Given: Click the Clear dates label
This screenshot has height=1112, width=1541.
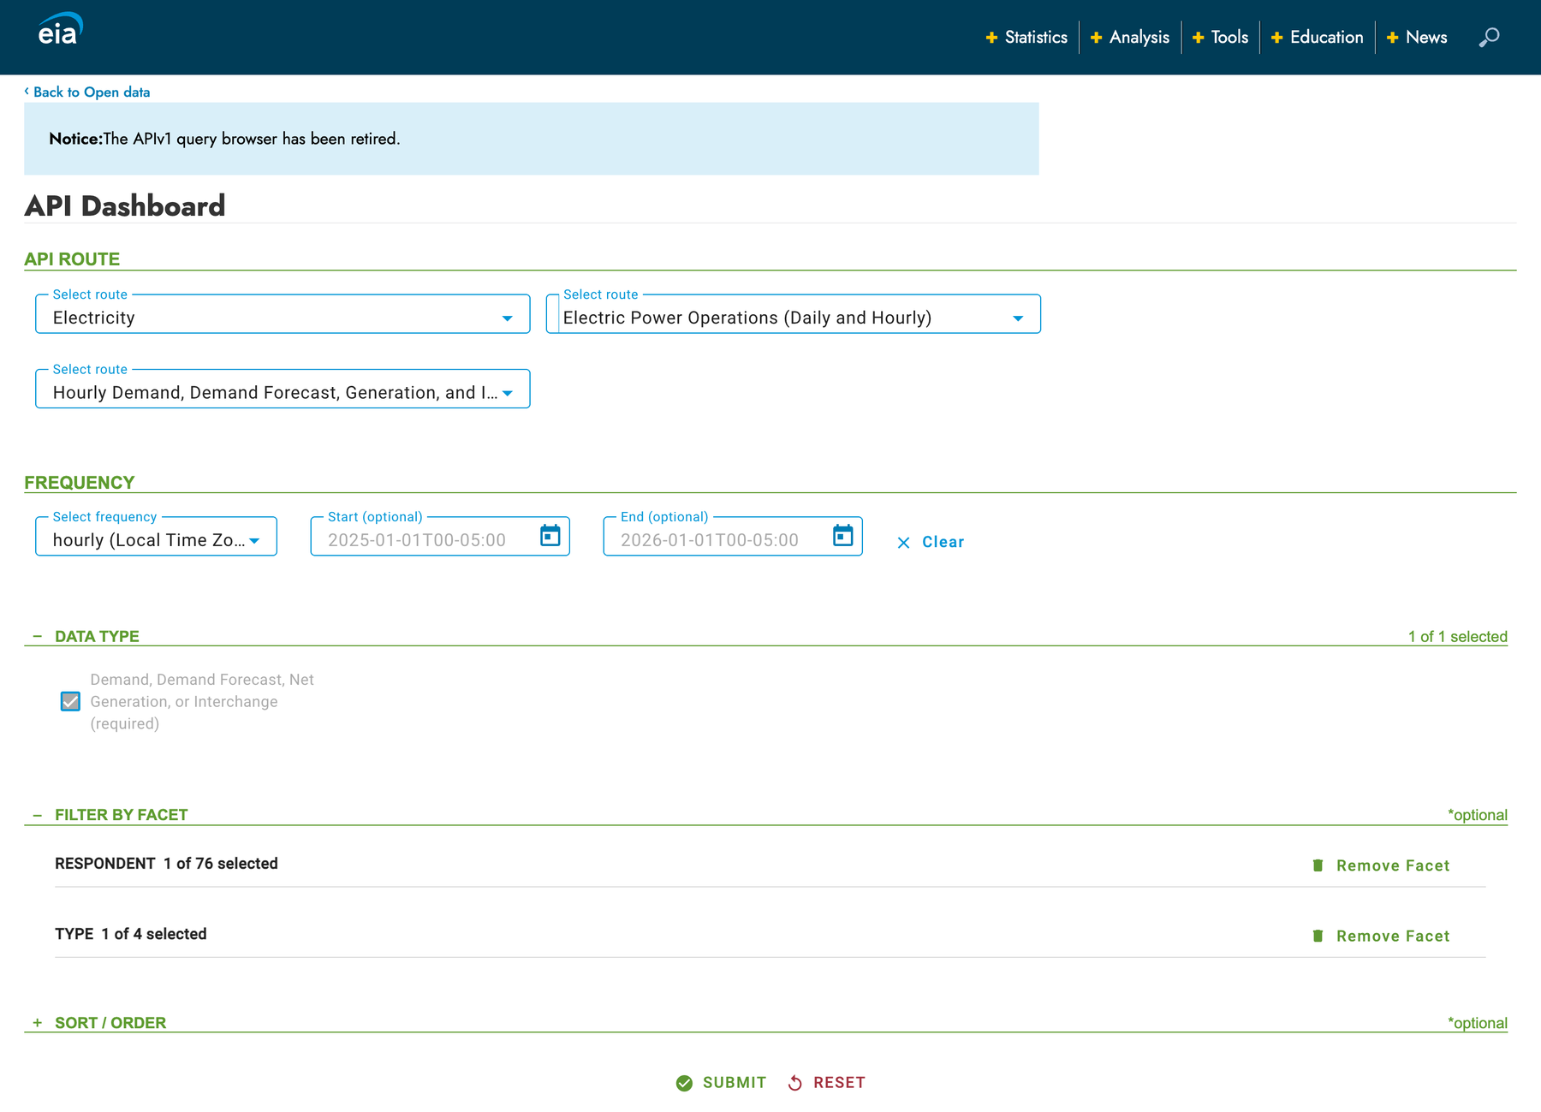Looking at the screenshot, I should pyautogui.click(x=943, y=542).
